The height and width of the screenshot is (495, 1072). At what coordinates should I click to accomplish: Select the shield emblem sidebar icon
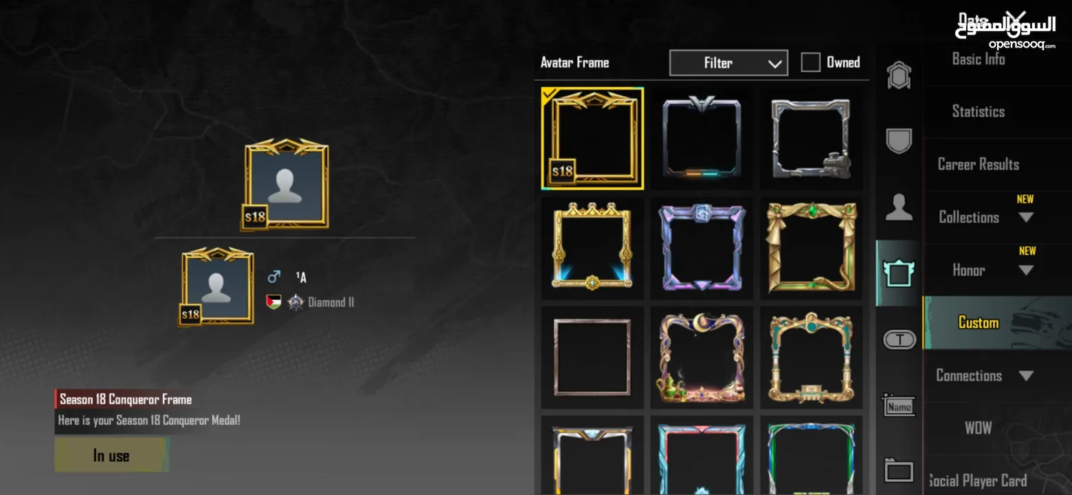point(899,141)
